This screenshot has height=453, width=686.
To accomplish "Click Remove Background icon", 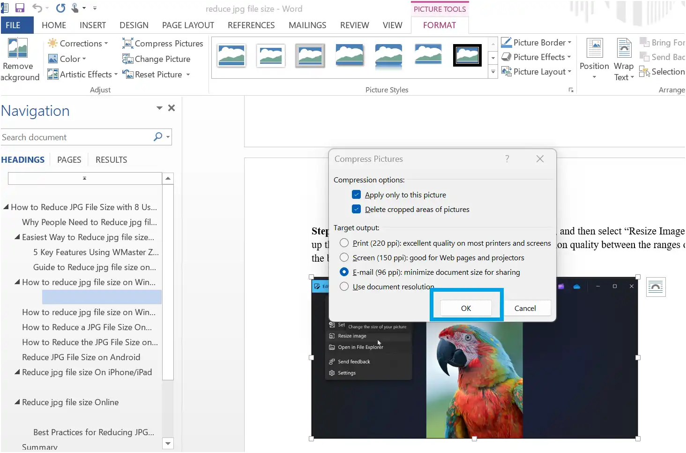I will (18, 60).
